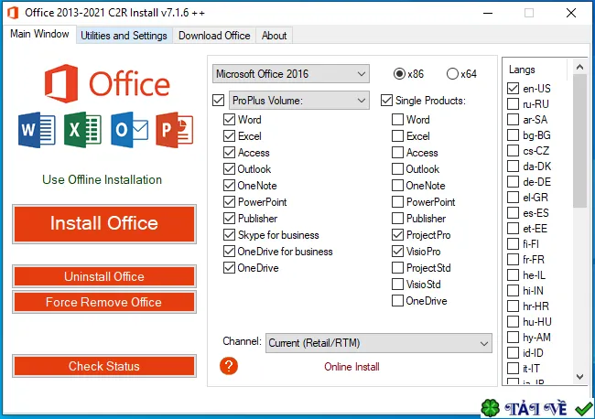The width and height of the screenshot is (595, 419).
Task: Uncheck Access under ProPlus Volume
Action: coord(229,153)
